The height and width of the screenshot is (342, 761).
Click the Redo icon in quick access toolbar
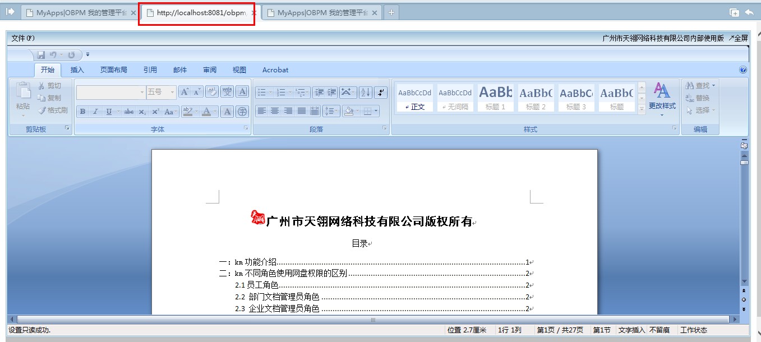point(71,55)
